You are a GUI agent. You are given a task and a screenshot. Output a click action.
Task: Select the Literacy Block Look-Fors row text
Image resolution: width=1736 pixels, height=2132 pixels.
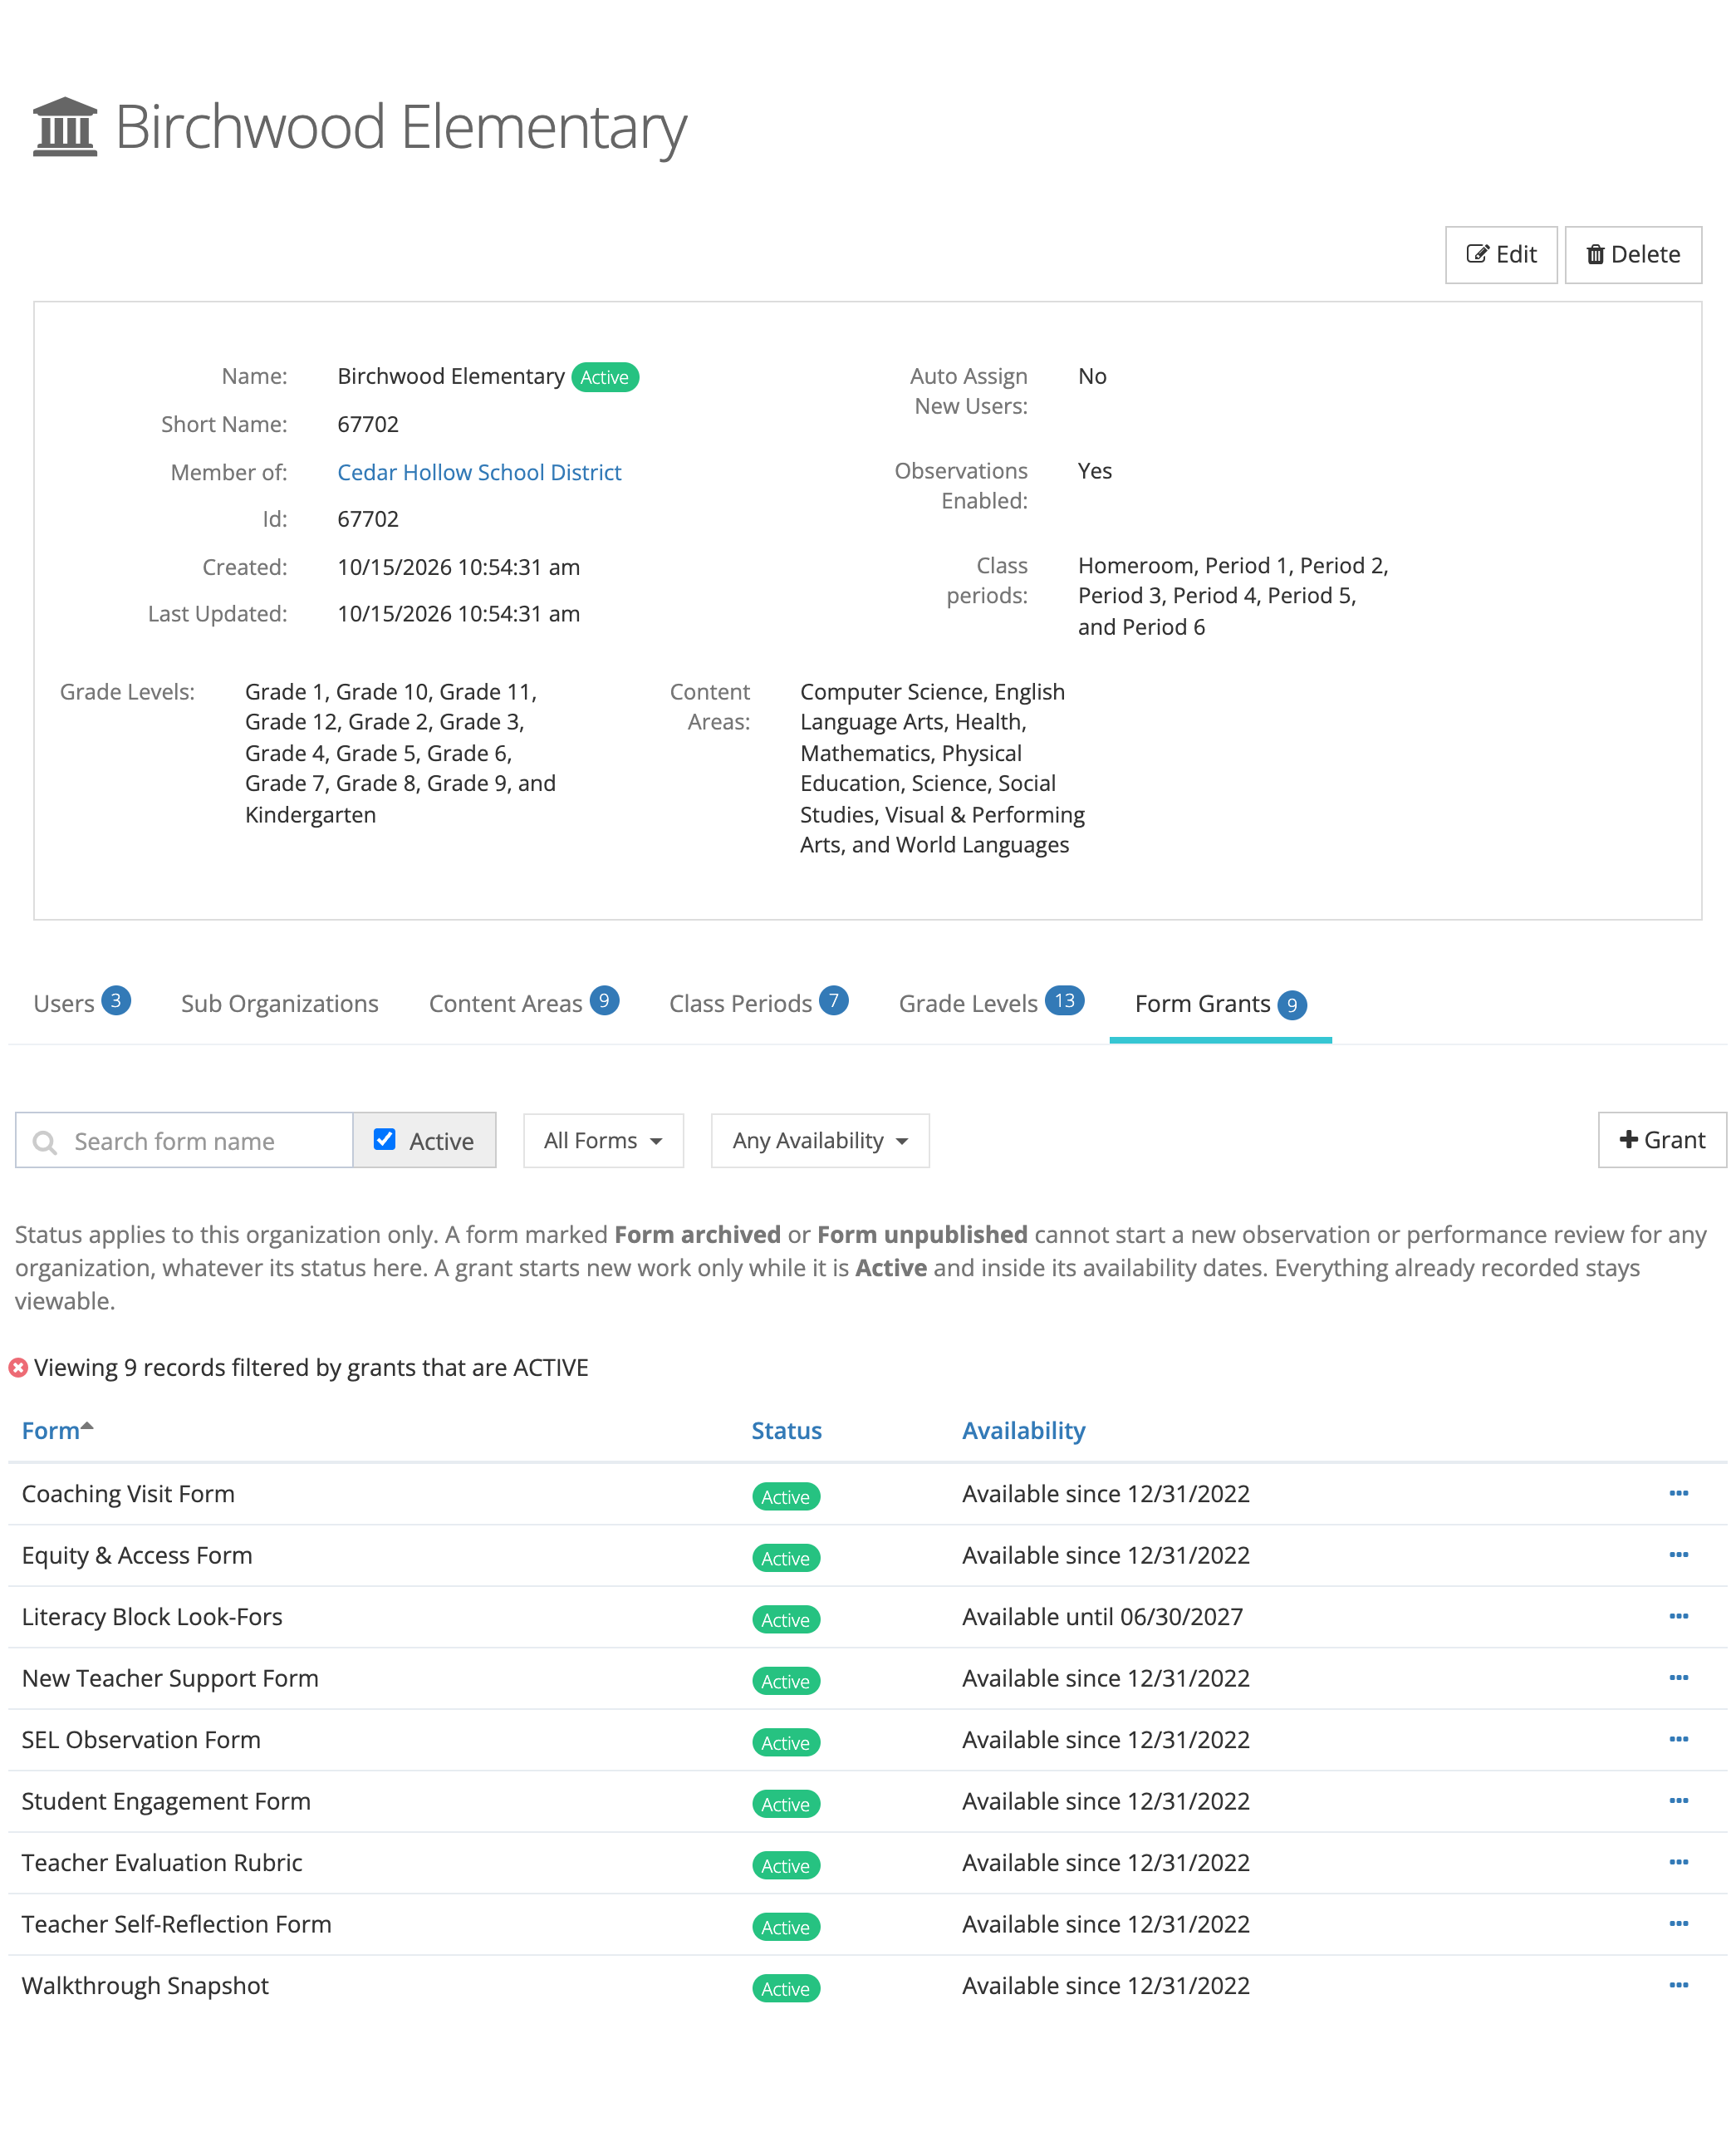(x=152, y=1616)
